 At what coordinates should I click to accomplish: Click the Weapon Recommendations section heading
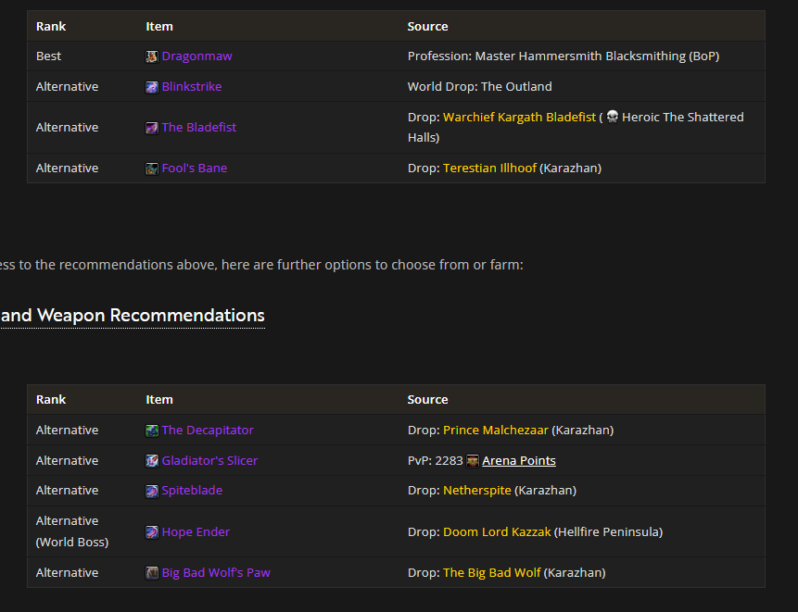133,316
